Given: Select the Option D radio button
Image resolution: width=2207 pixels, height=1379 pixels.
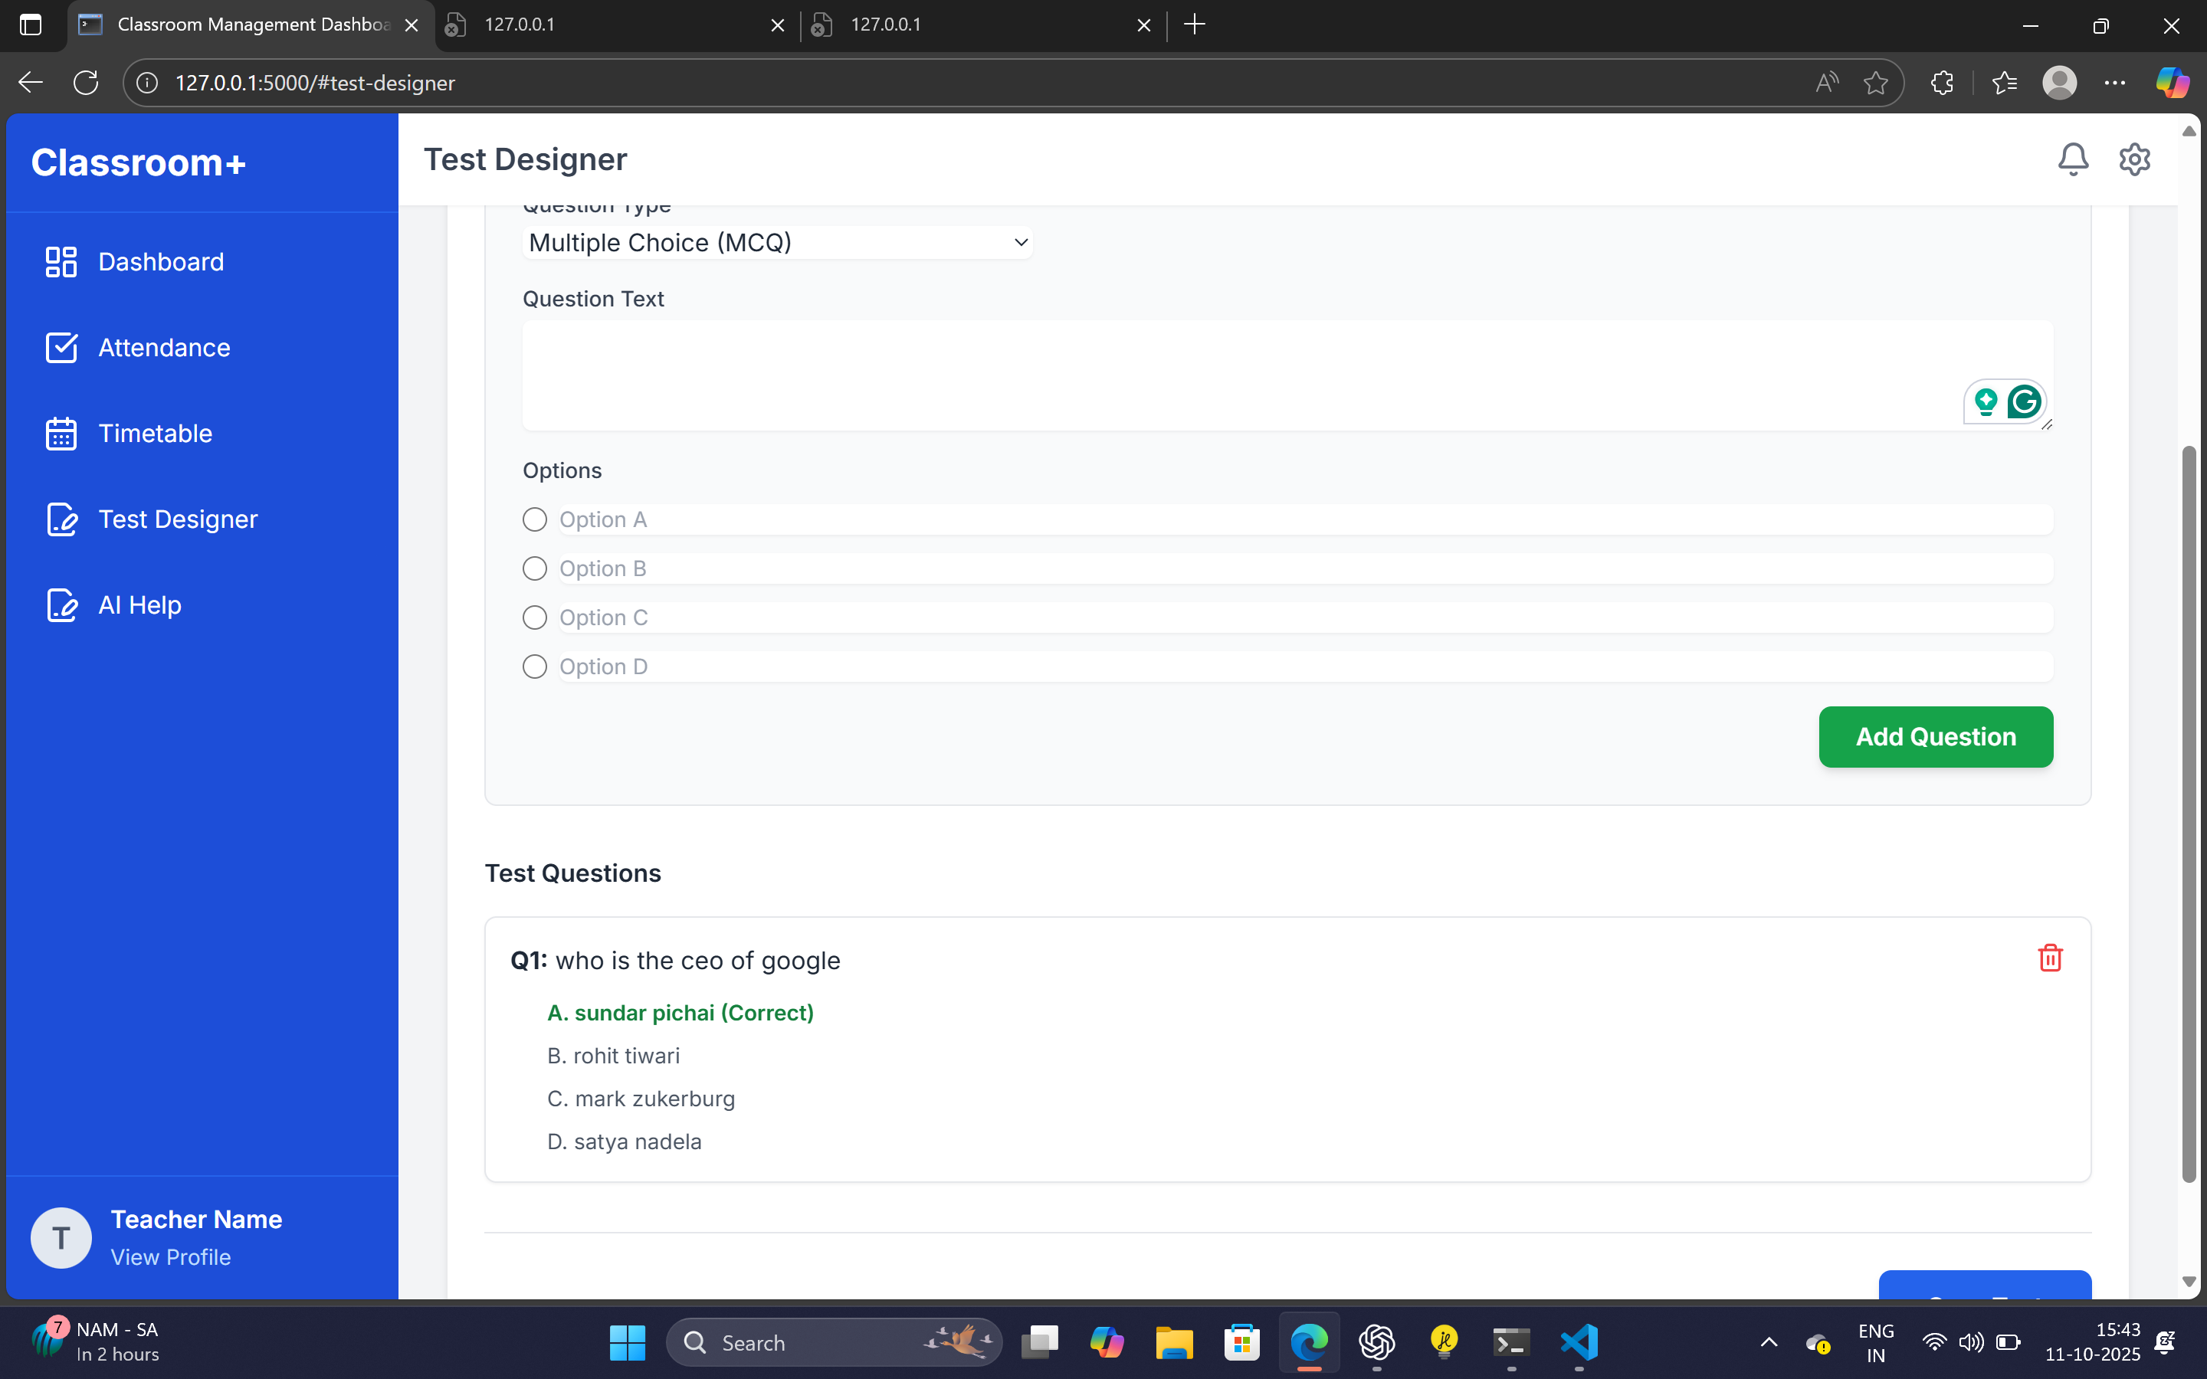Looking at the screenshot, I should tap(534, 667).
